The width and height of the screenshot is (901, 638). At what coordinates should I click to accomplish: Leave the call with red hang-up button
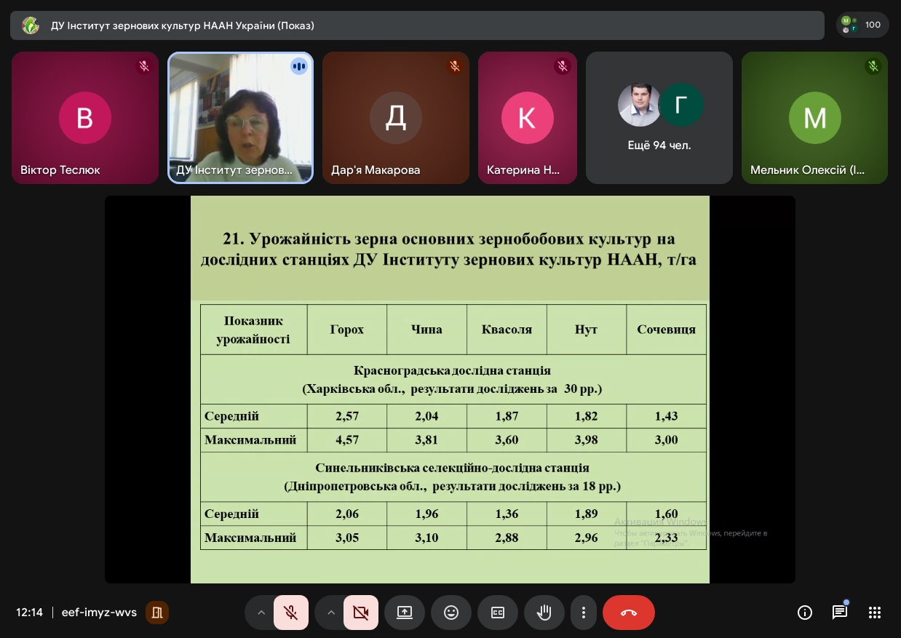coord(629,613)
